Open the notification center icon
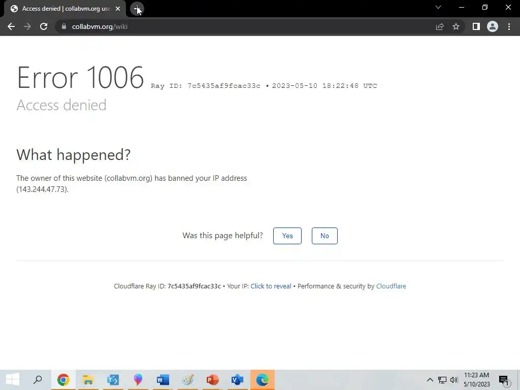The width and height of the screenshot is (520, 390). (x=504, y=380)
